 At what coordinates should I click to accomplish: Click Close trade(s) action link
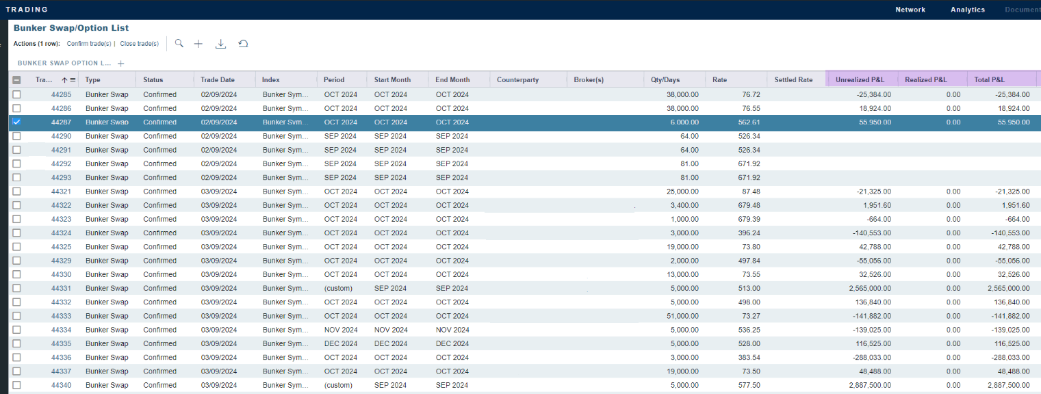click(x=139, y=44)
